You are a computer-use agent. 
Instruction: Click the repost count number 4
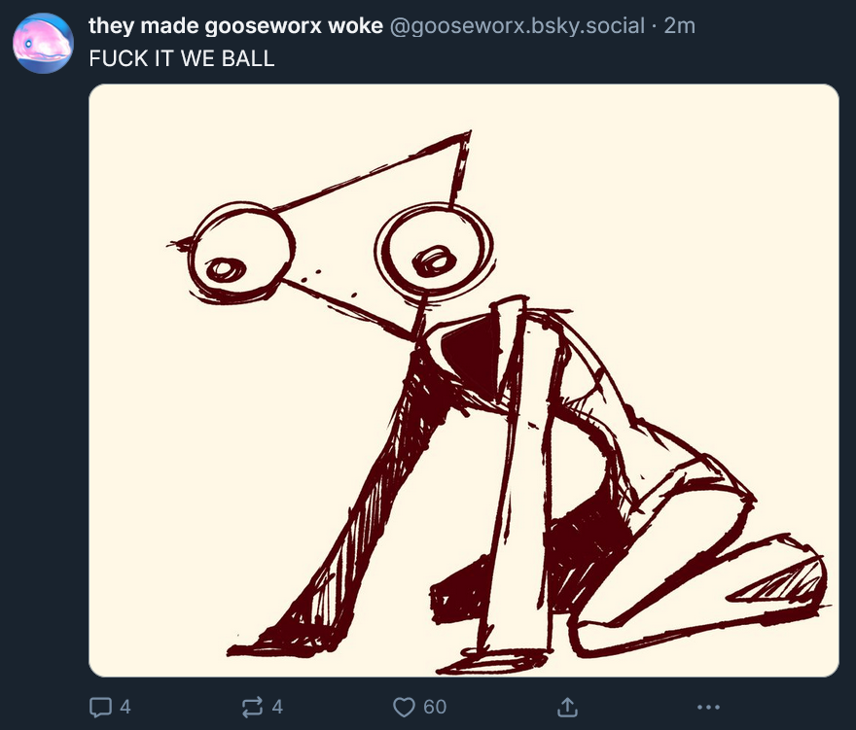[277, 707]
